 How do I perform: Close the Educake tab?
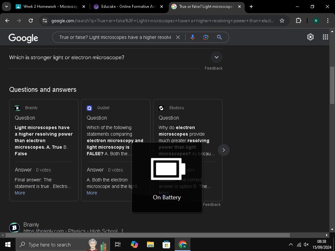[162, 7]
